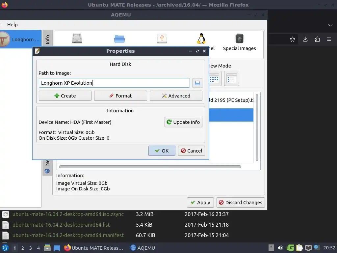Switch to workspace 1
337x253 pixels.
tap(14, 248)
